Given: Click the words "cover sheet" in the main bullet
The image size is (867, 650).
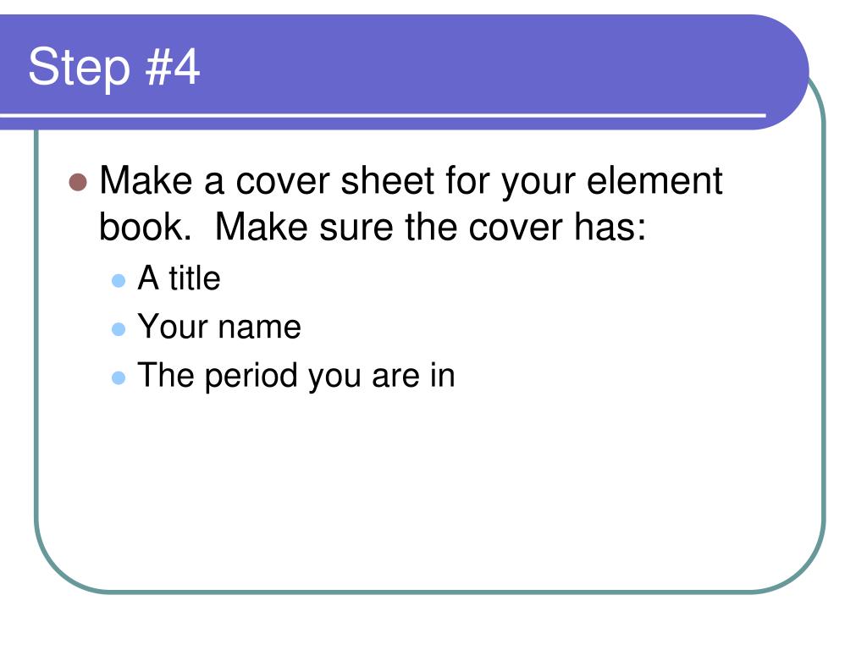Looking at the screenshot, I should [x=335, y=180].
